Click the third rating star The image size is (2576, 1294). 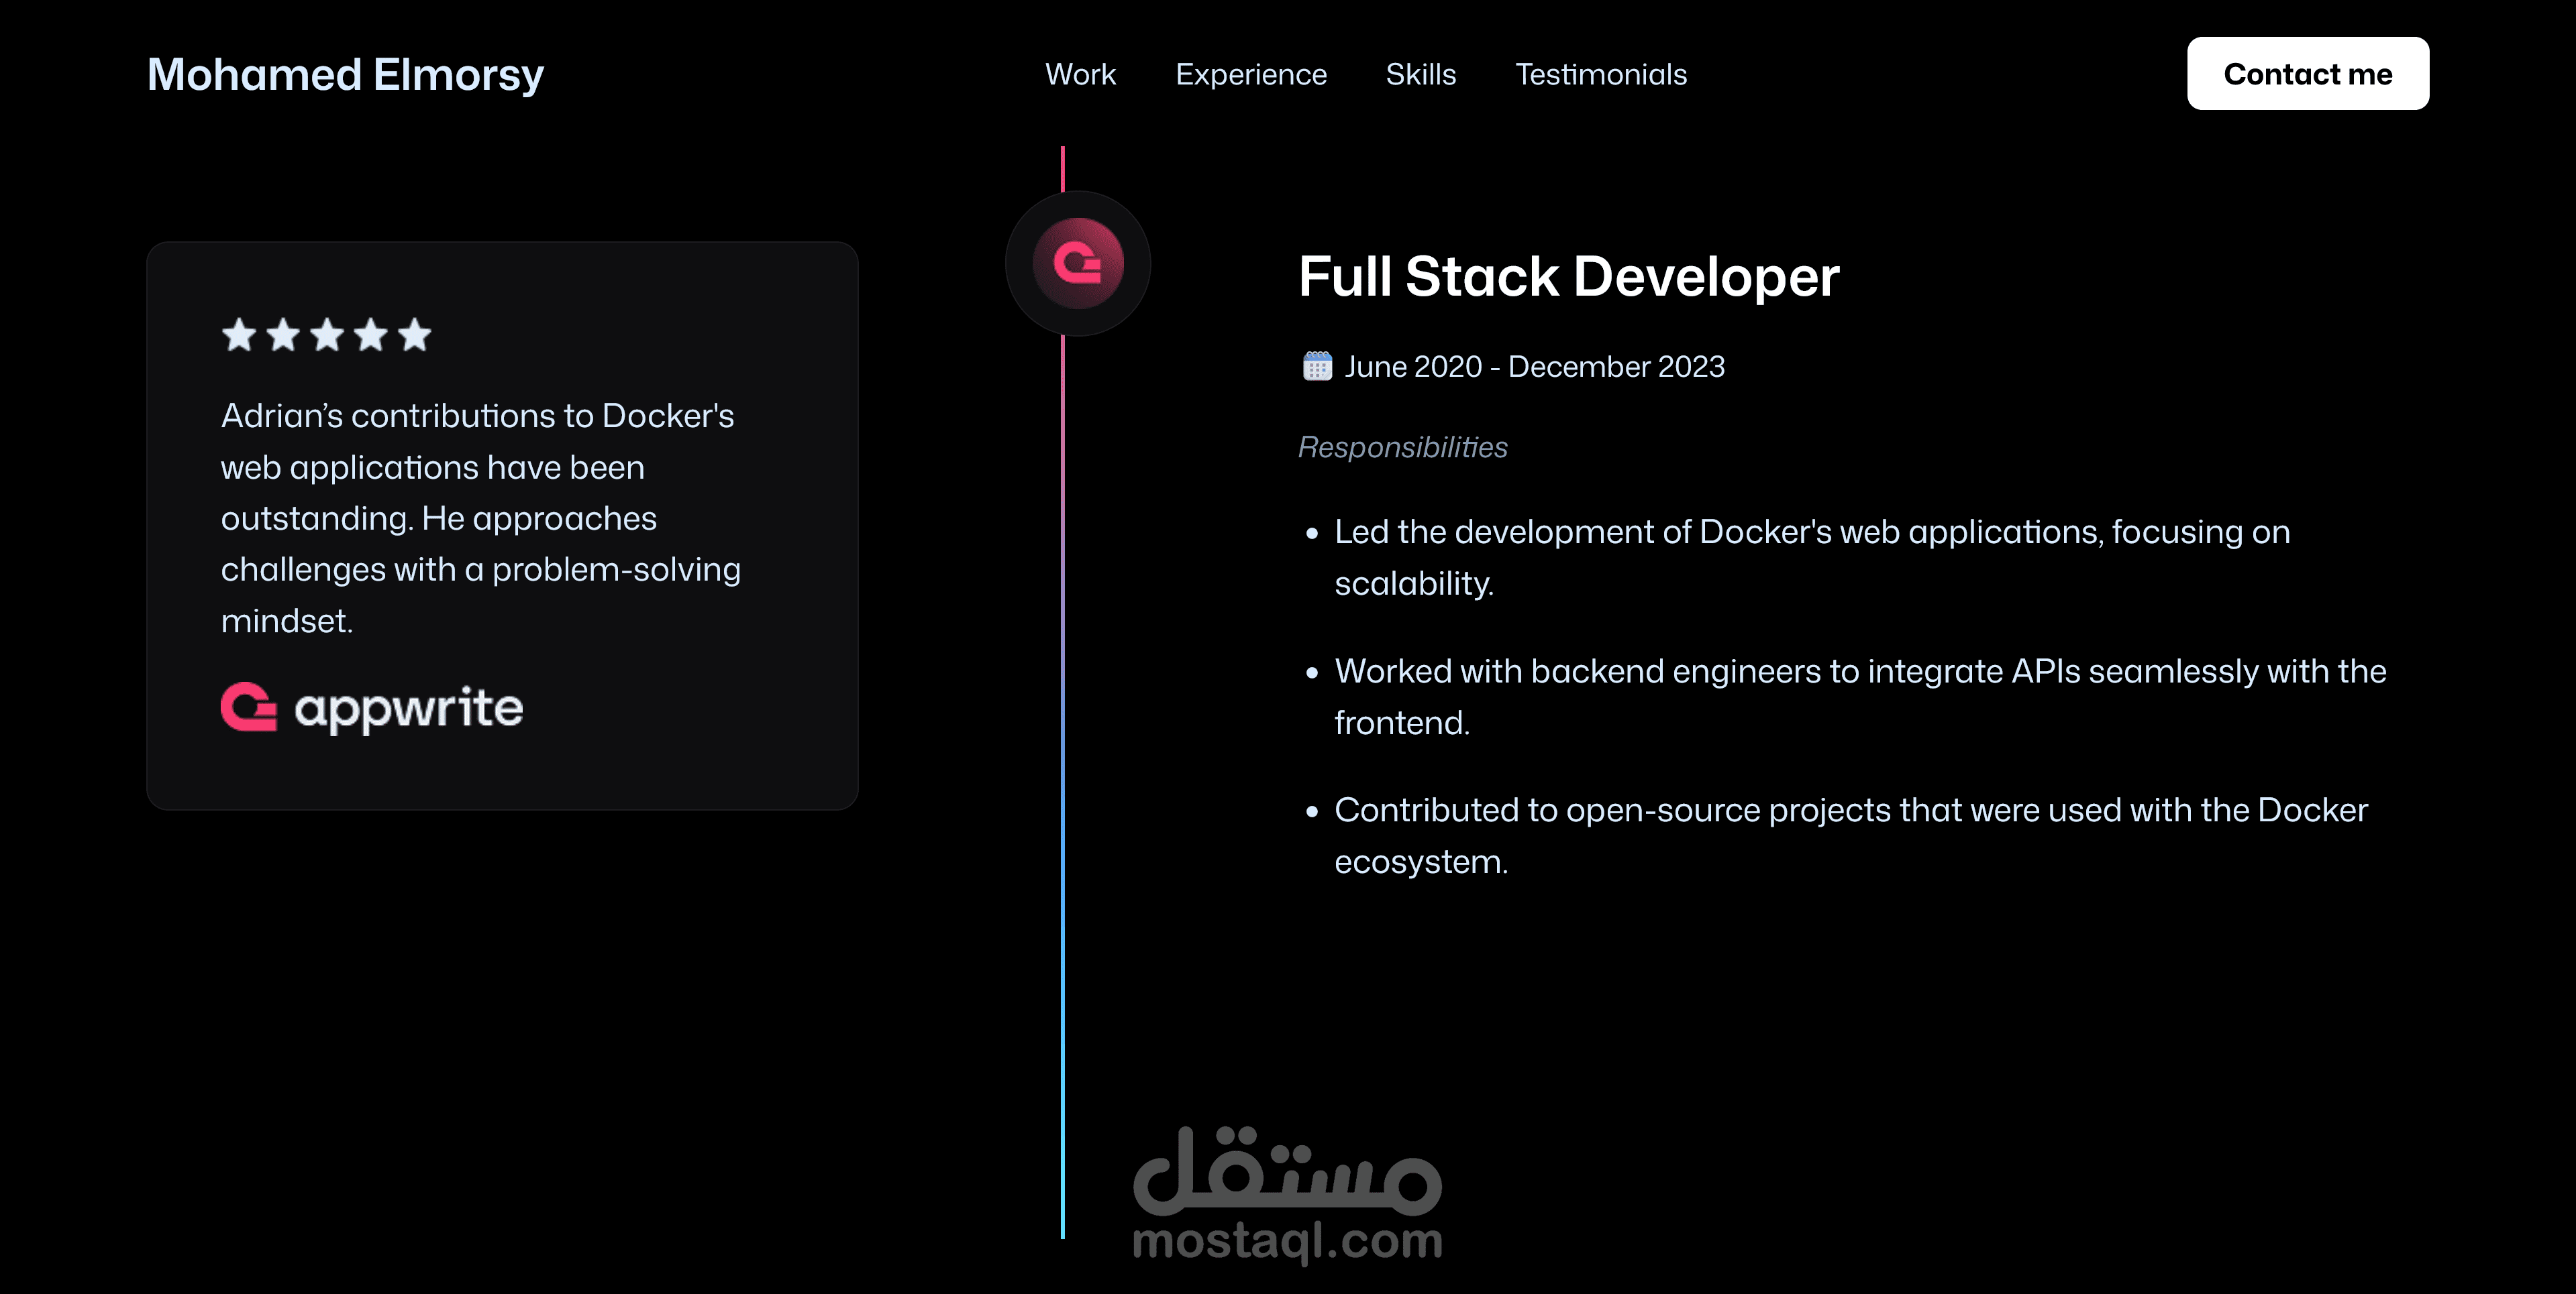(327, 335)
